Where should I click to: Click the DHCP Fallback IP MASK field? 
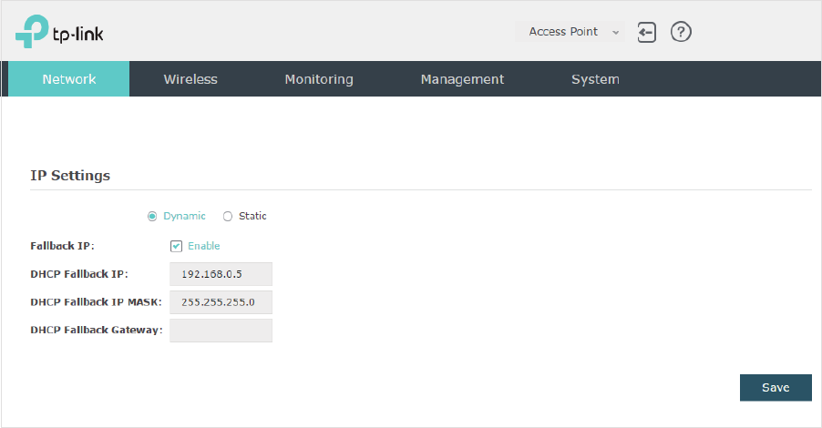point(221,302)
